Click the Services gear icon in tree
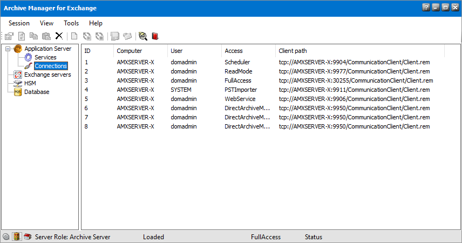This screenshot has height=243, width=462. 28,57
